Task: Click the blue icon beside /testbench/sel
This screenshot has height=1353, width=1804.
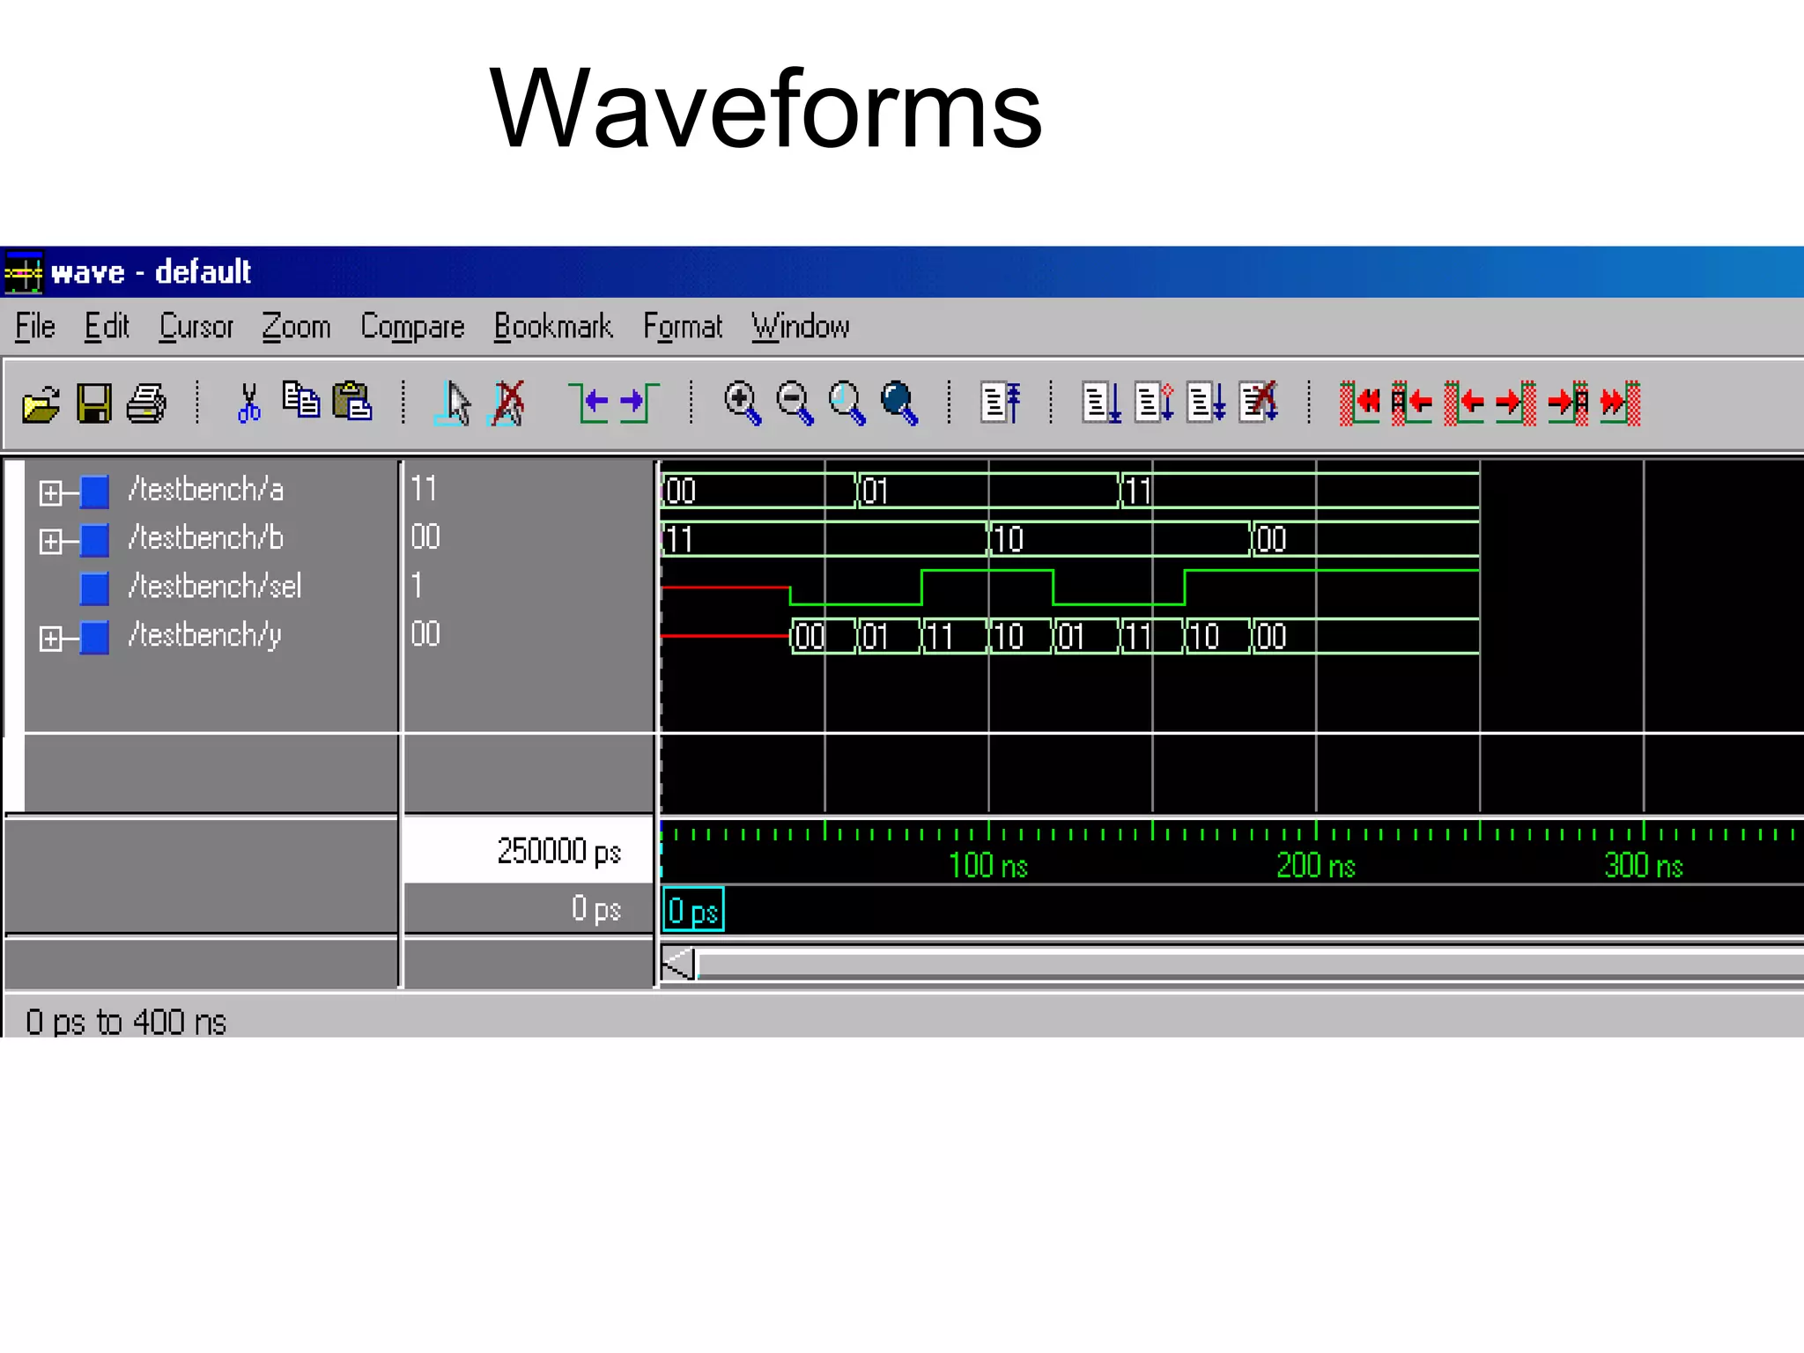Action: coord(94,588)
